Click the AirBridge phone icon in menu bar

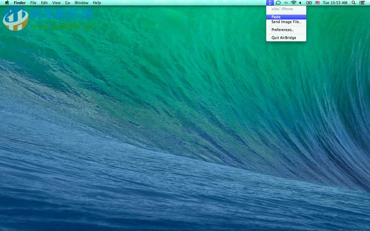tap(270, 3)
